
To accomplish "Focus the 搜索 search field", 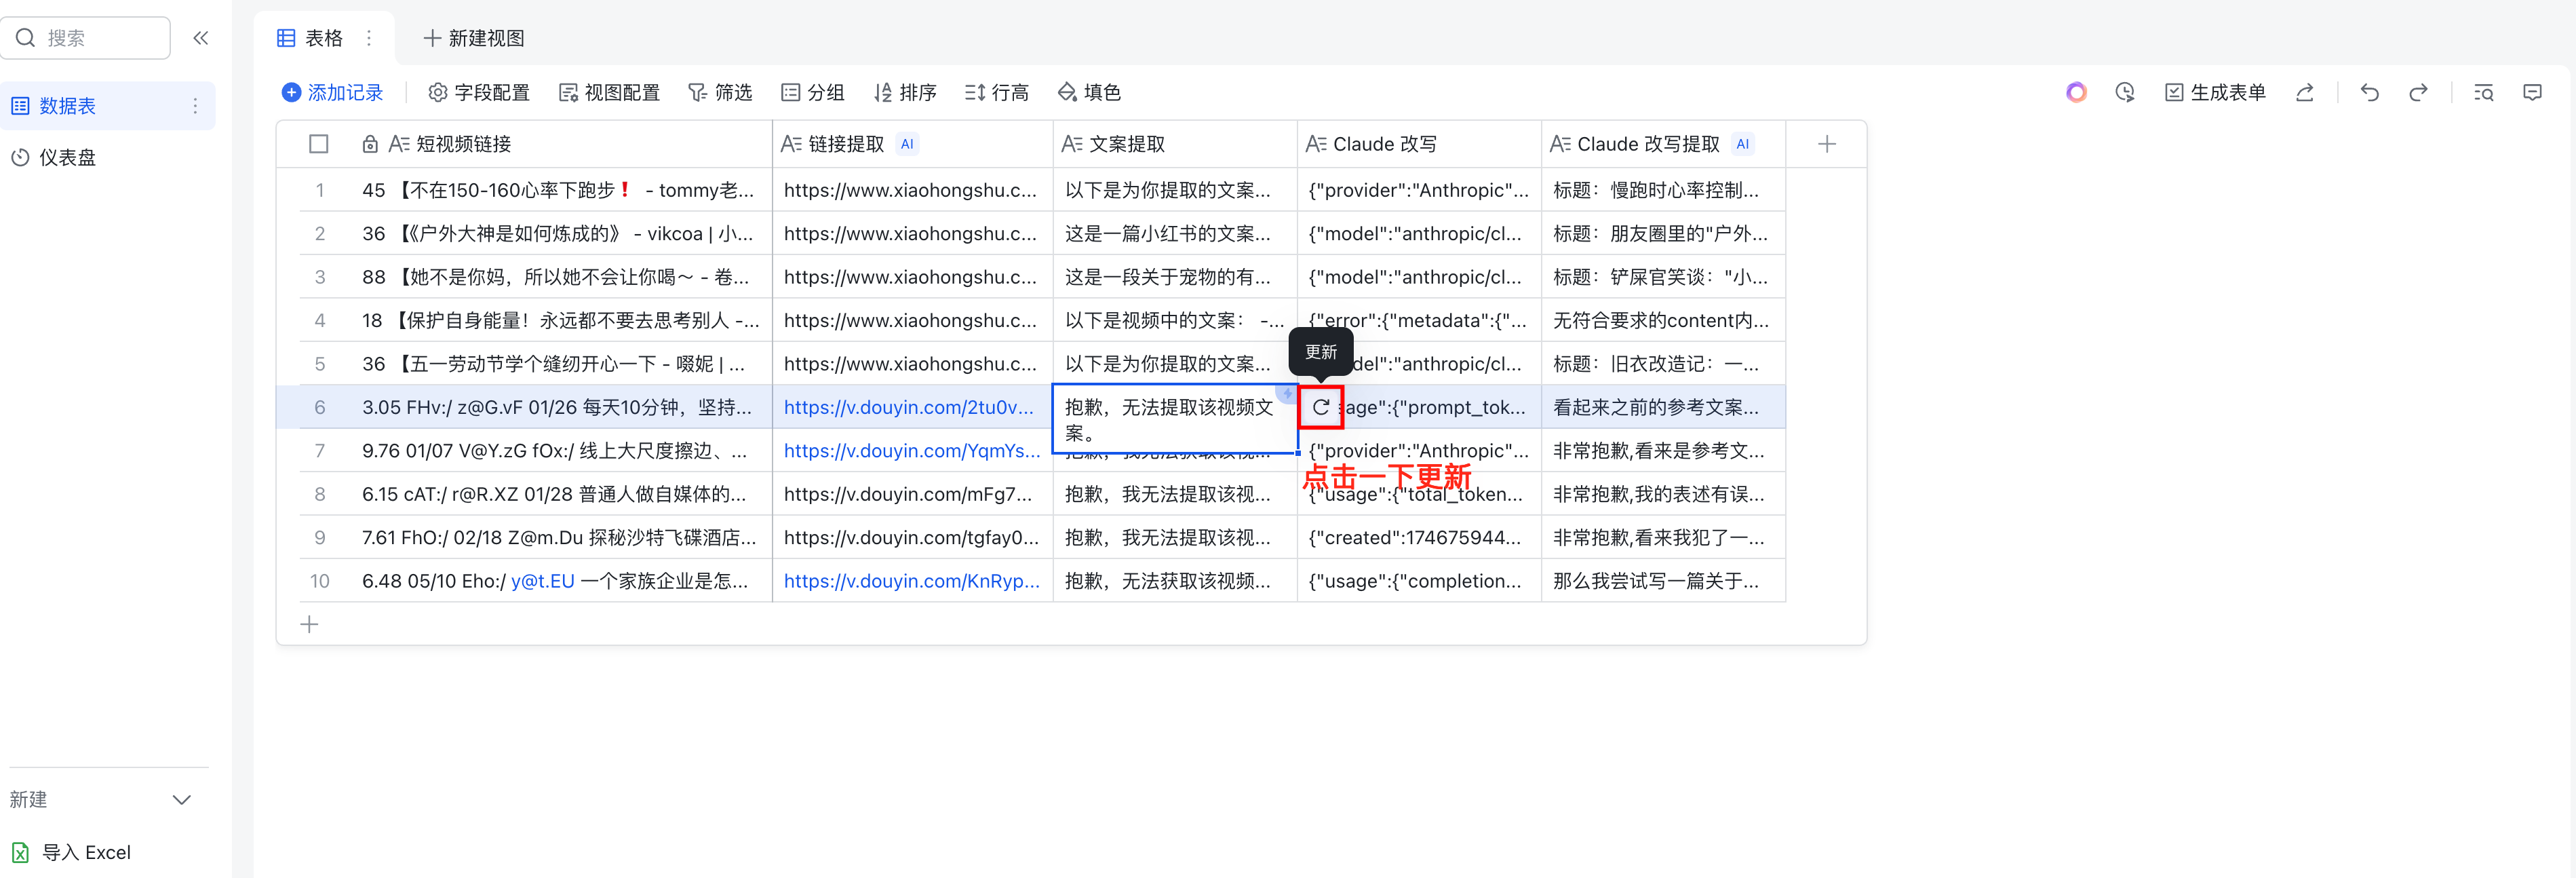I will [86, 38].
